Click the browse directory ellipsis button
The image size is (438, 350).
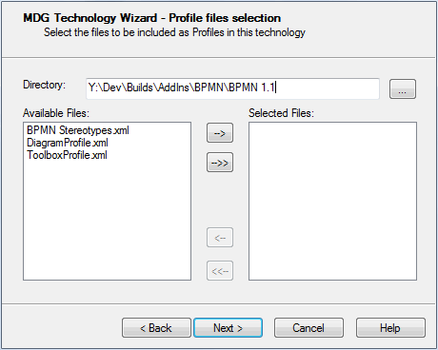point(403,89)
